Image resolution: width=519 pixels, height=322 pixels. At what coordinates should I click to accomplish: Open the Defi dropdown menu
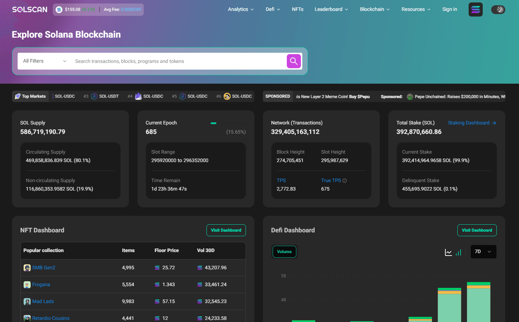(x=273, y=9)
